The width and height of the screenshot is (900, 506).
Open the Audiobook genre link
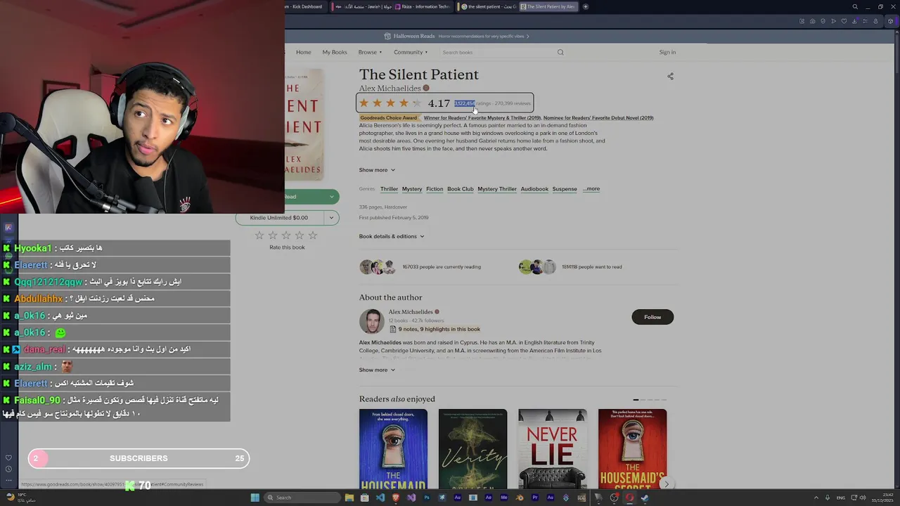(x=534, y=188)
